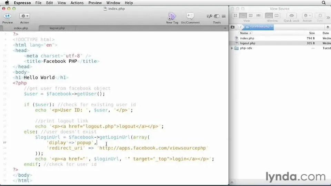Click the list lines icon in Tools
The width and height of the screenshot is (331, 186).
click(x=223, y=16)
